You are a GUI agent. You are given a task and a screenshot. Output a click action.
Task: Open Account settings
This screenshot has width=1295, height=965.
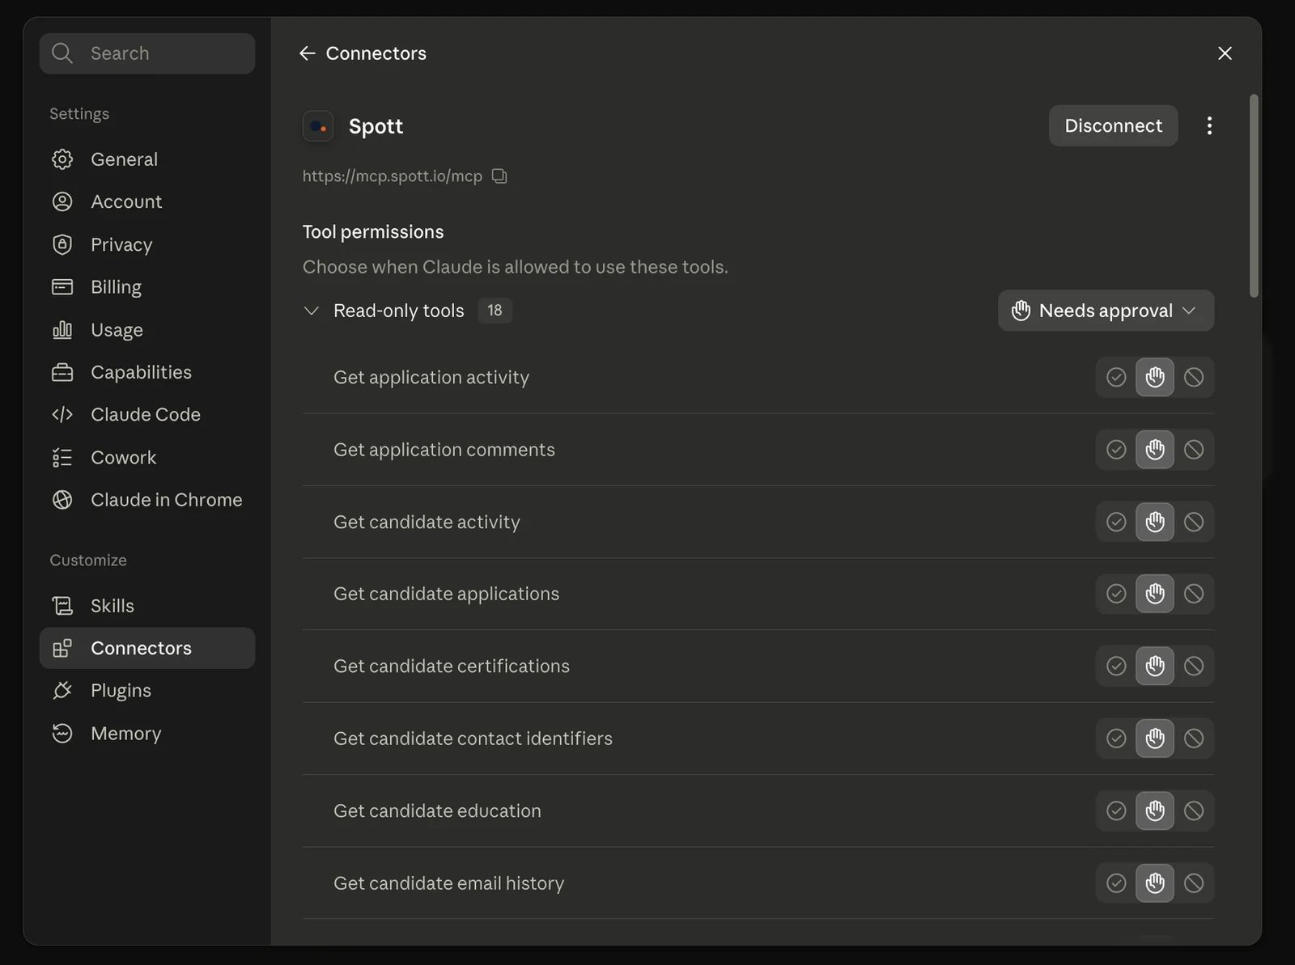pos(146,202)
